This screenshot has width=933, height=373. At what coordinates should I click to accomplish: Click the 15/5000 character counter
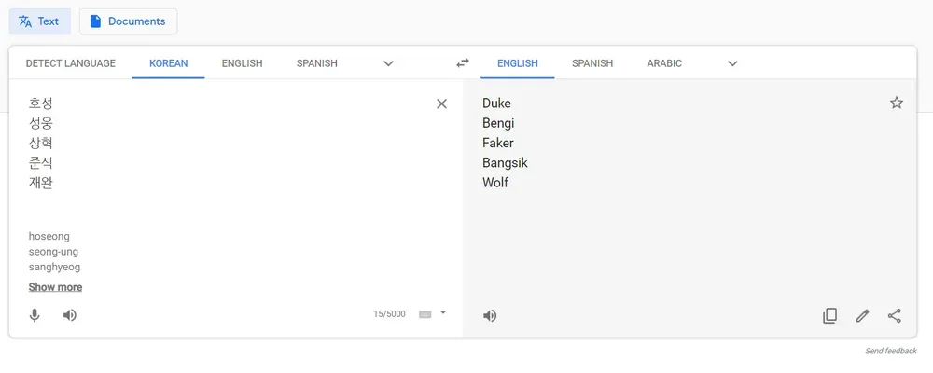click(389, 314)
